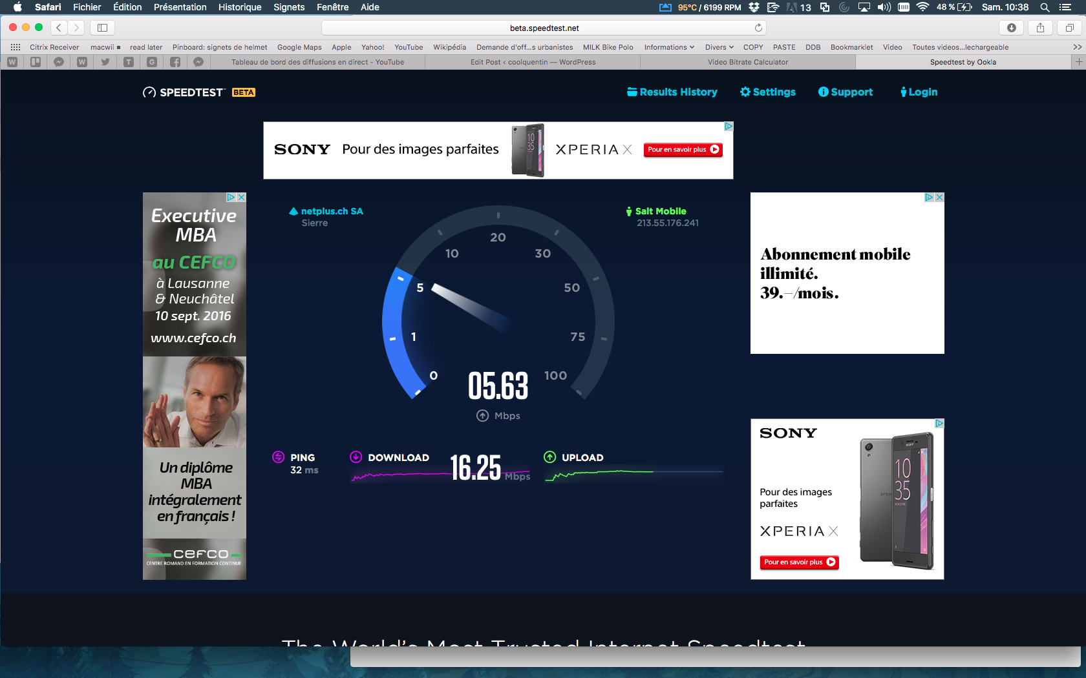Viewport: 1086px width, 678px height.
Task: Open Results History page
Action: pos(672,92)
